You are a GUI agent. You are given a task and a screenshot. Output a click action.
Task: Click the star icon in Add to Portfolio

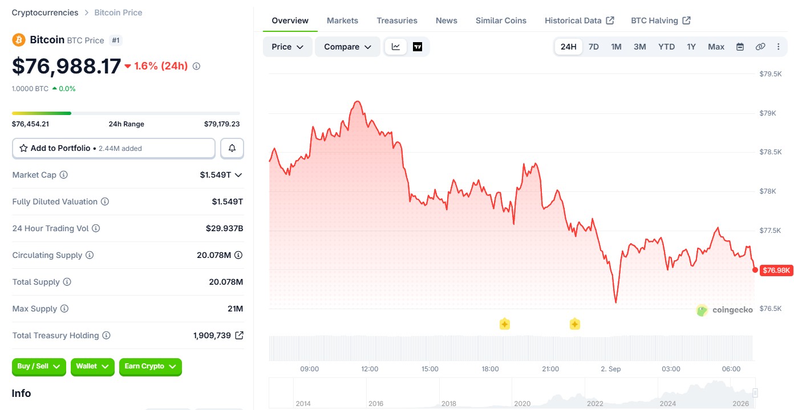tap(23, 148)
